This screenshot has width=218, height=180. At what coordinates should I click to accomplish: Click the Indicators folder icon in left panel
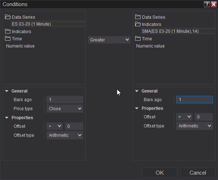(8, 31)
